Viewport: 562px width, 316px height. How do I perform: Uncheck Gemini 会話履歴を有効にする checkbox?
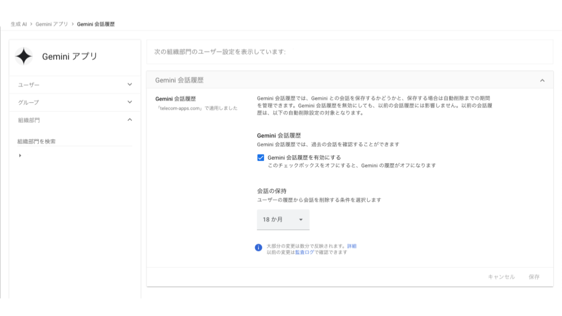[261, 157]
